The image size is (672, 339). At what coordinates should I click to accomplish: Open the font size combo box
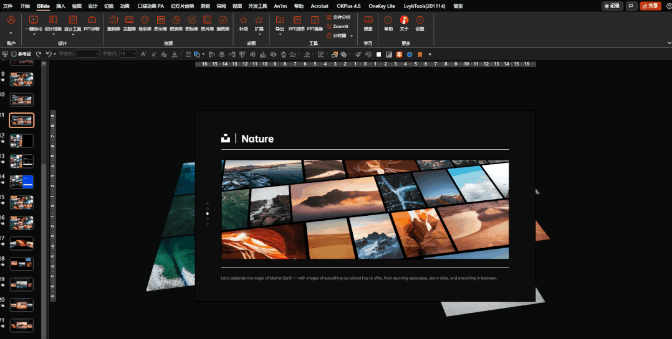(x=128, y=54)
